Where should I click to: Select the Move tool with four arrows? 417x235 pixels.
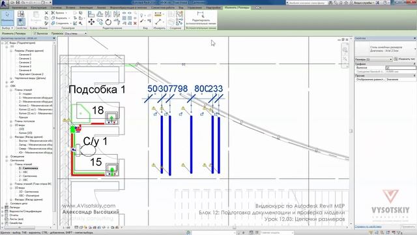coord(91,22)
